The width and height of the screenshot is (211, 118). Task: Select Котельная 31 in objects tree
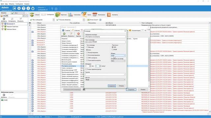tap(11, 24)
